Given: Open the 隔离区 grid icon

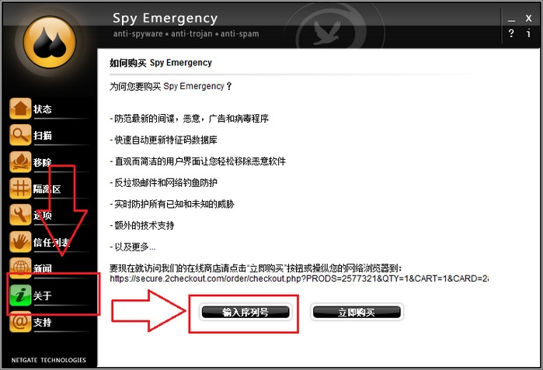Looking at the screenshot, I should click(x=20, y=188).
